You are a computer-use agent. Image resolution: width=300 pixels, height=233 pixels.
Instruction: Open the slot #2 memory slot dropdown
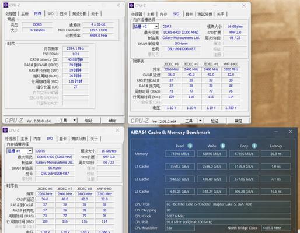156,26
